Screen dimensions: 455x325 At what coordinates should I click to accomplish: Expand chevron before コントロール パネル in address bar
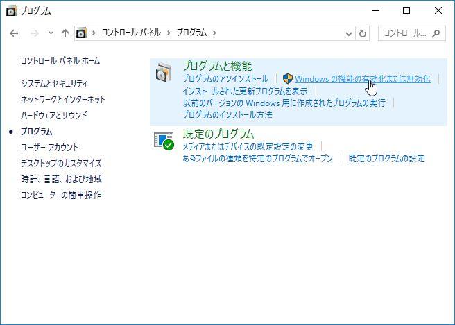(x=94, y=33)
